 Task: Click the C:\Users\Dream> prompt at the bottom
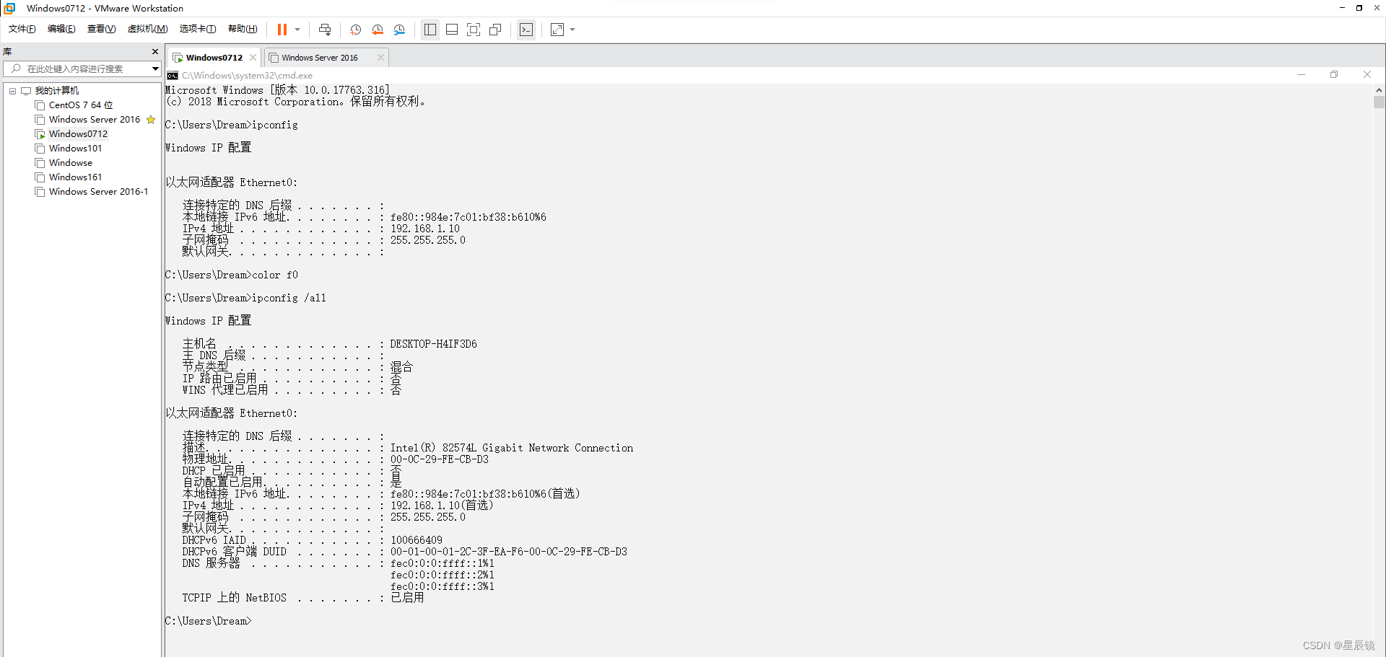(208, 621)
